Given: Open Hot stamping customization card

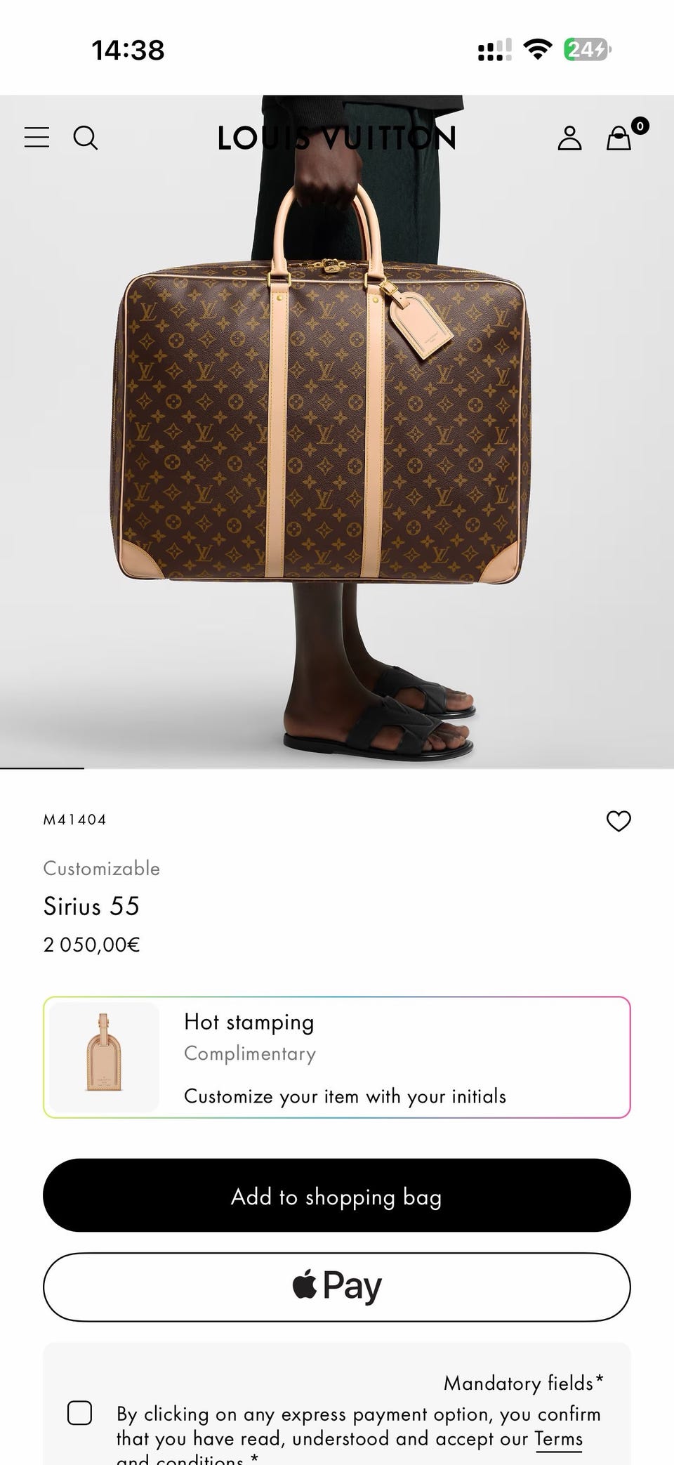Looking at the screenshot, I should (337, 1057).
